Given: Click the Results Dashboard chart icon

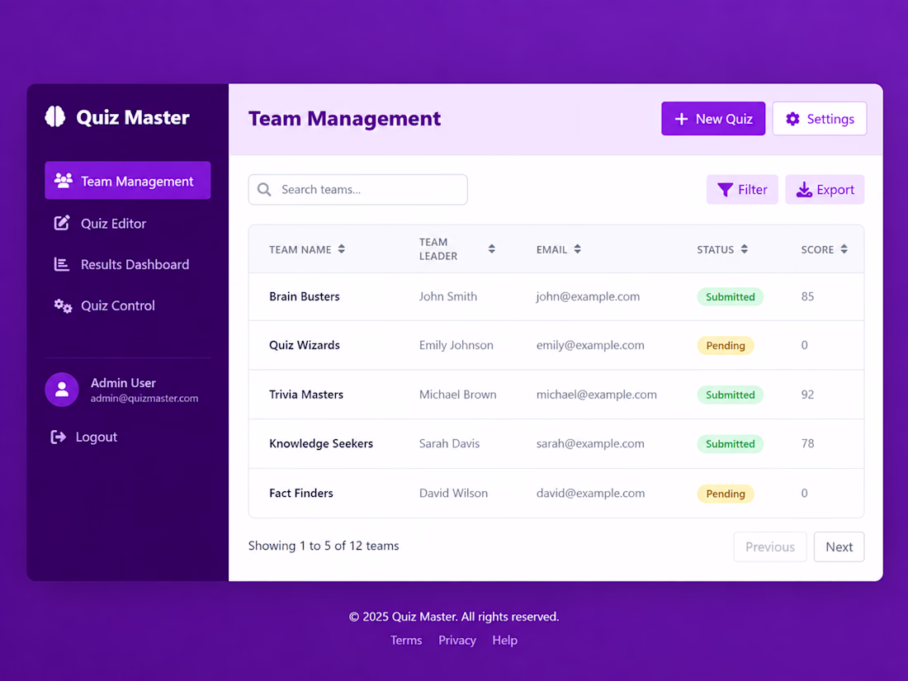Looking at the screenshot, I should pyautogui.click(x=61, y=264).
